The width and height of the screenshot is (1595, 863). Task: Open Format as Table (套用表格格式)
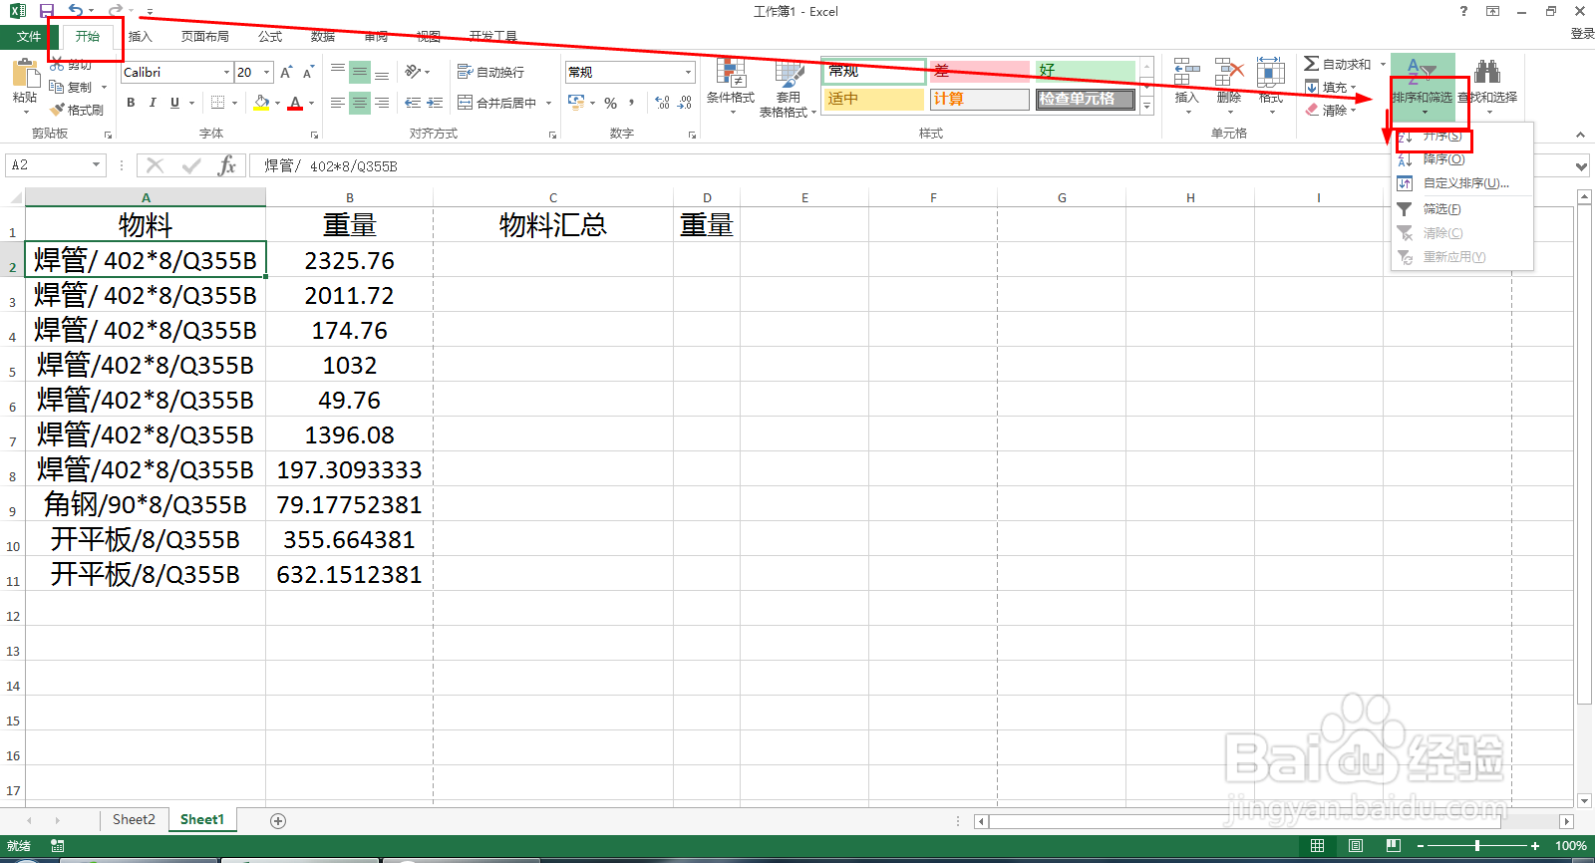click(788, 88)
